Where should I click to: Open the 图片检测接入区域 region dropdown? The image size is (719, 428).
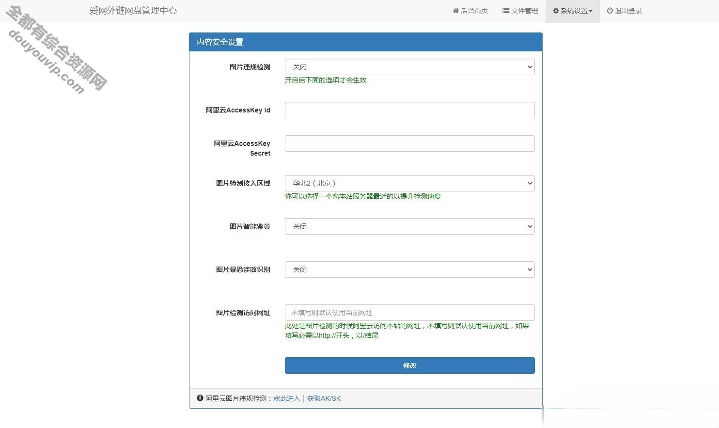pyautogui.click(x=409, y=183)
